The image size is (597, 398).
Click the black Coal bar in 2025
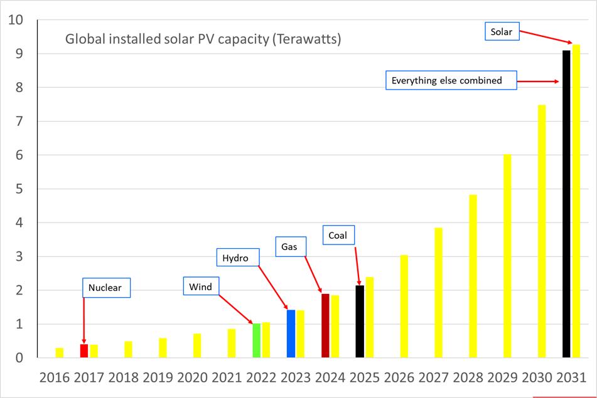pos(360,322)
